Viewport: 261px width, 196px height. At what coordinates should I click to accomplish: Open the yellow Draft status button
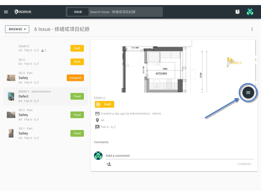(104, 104)
